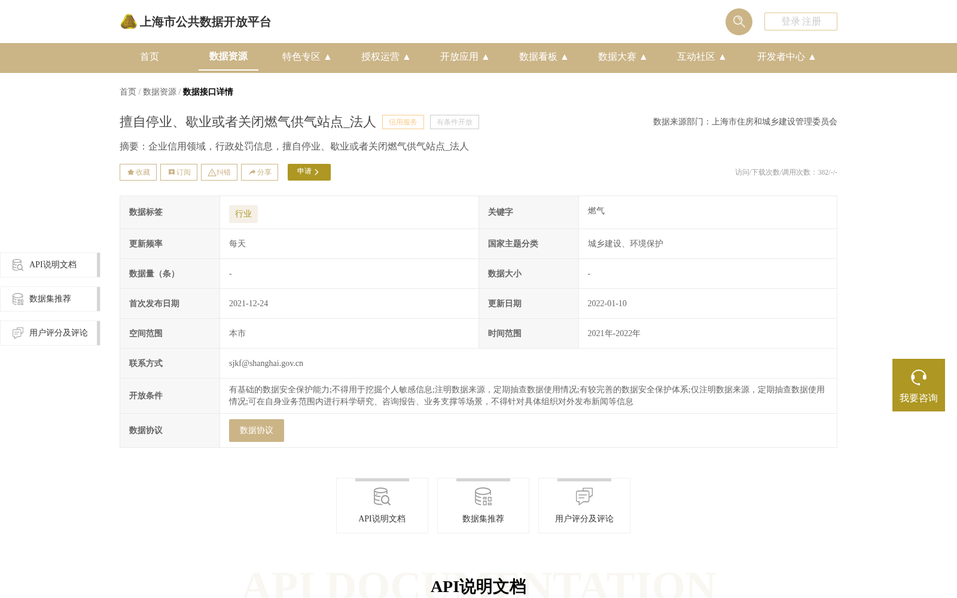Click the 行业 data label tag
The height and width of the screenshot is (598, 957).
pos(243,214)
